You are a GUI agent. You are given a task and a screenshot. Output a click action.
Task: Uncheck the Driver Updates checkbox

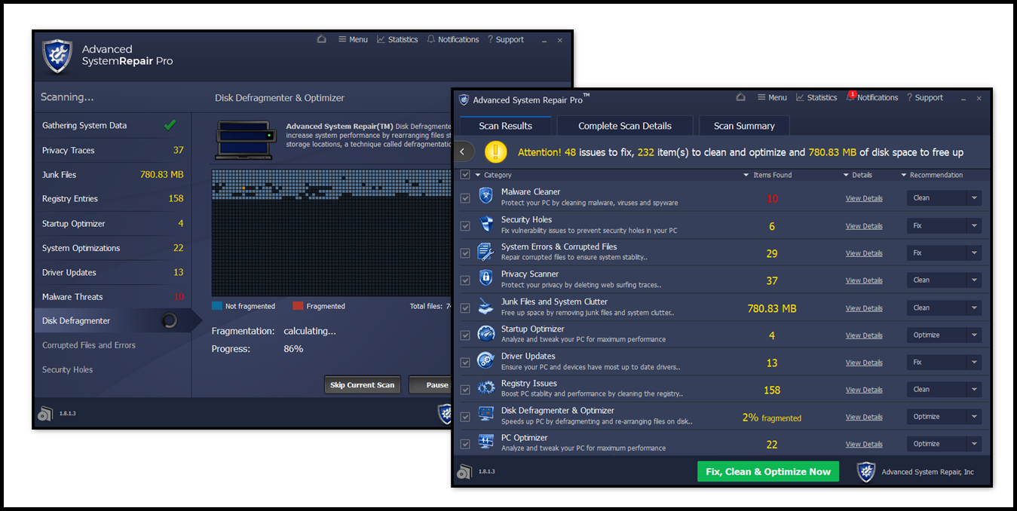(x=465, y=363)
